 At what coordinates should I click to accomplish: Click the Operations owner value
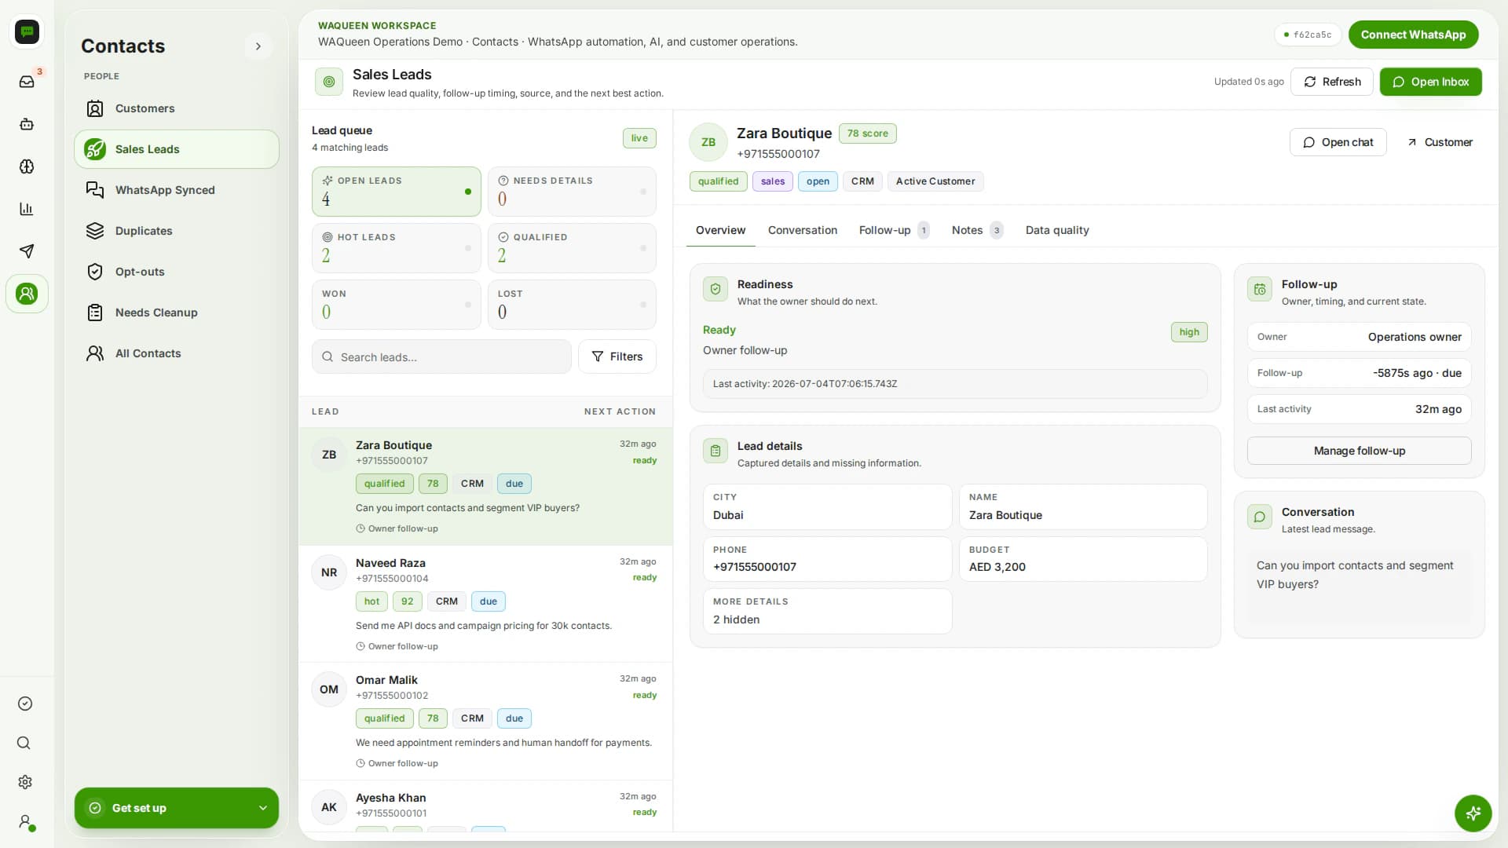[x=1415, y=337]
